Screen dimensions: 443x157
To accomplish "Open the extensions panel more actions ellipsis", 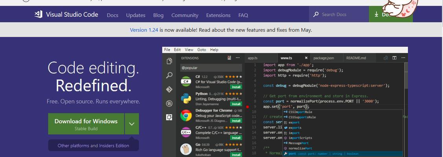I will tap(238, 58).
